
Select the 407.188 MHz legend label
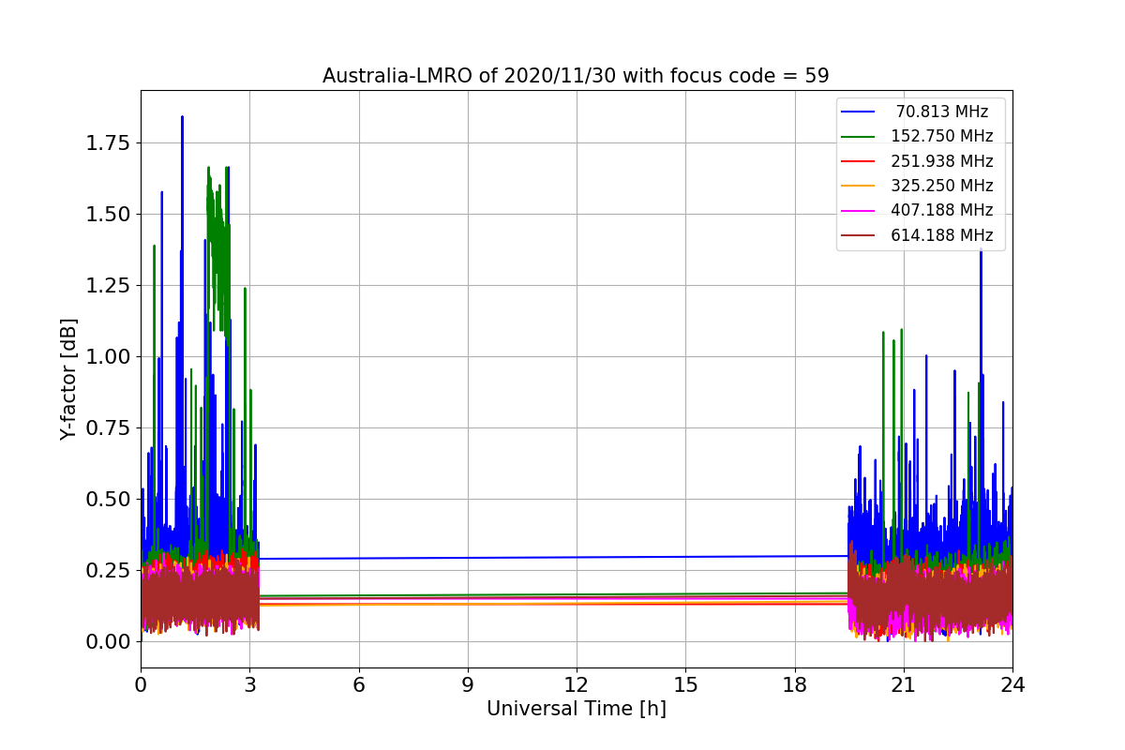tap(941, 210)
